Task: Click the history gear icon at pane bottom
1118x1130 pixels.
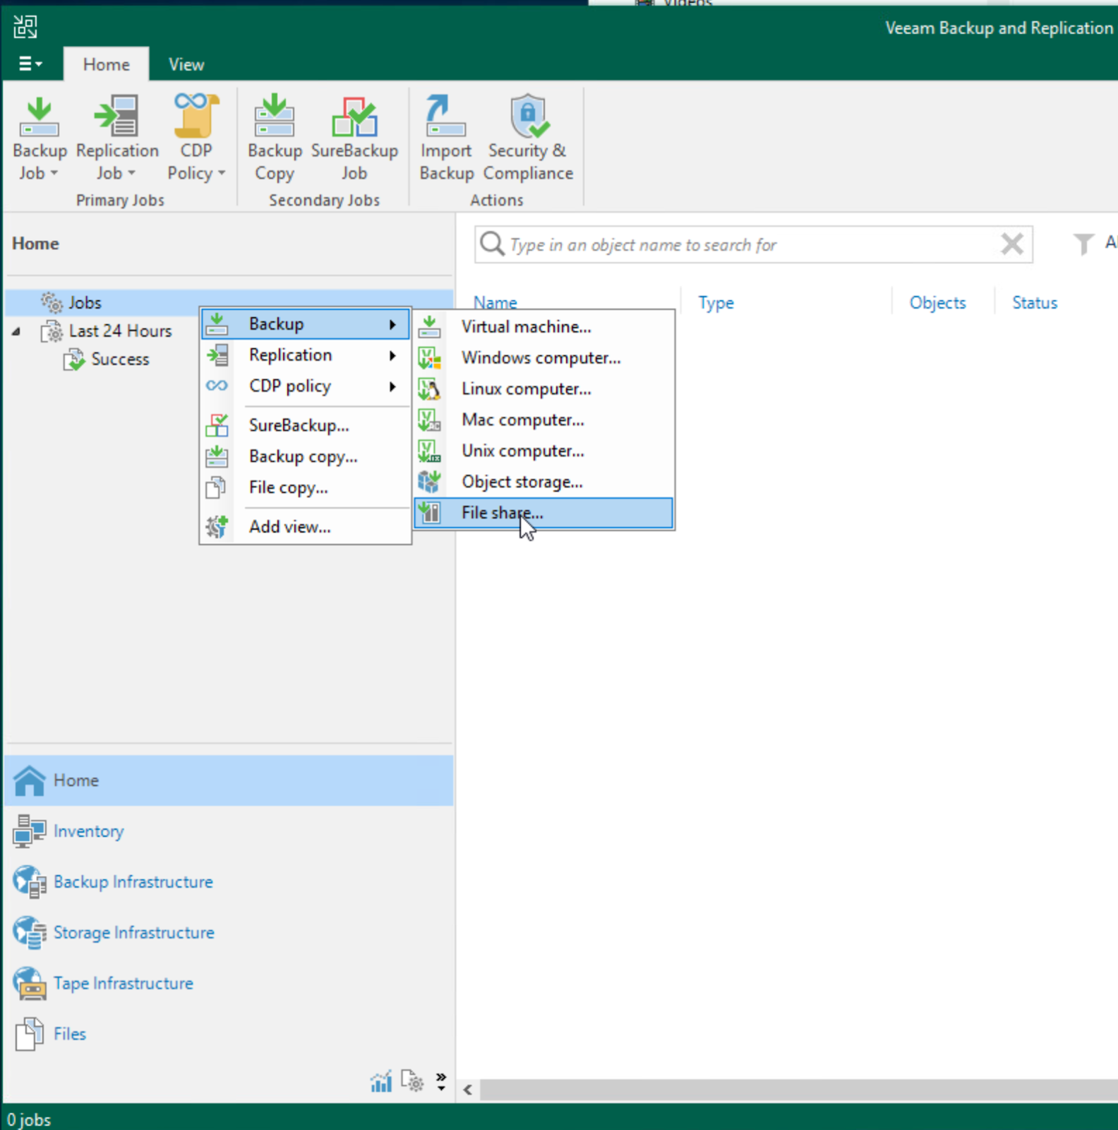Action: tap(412, 1081)
